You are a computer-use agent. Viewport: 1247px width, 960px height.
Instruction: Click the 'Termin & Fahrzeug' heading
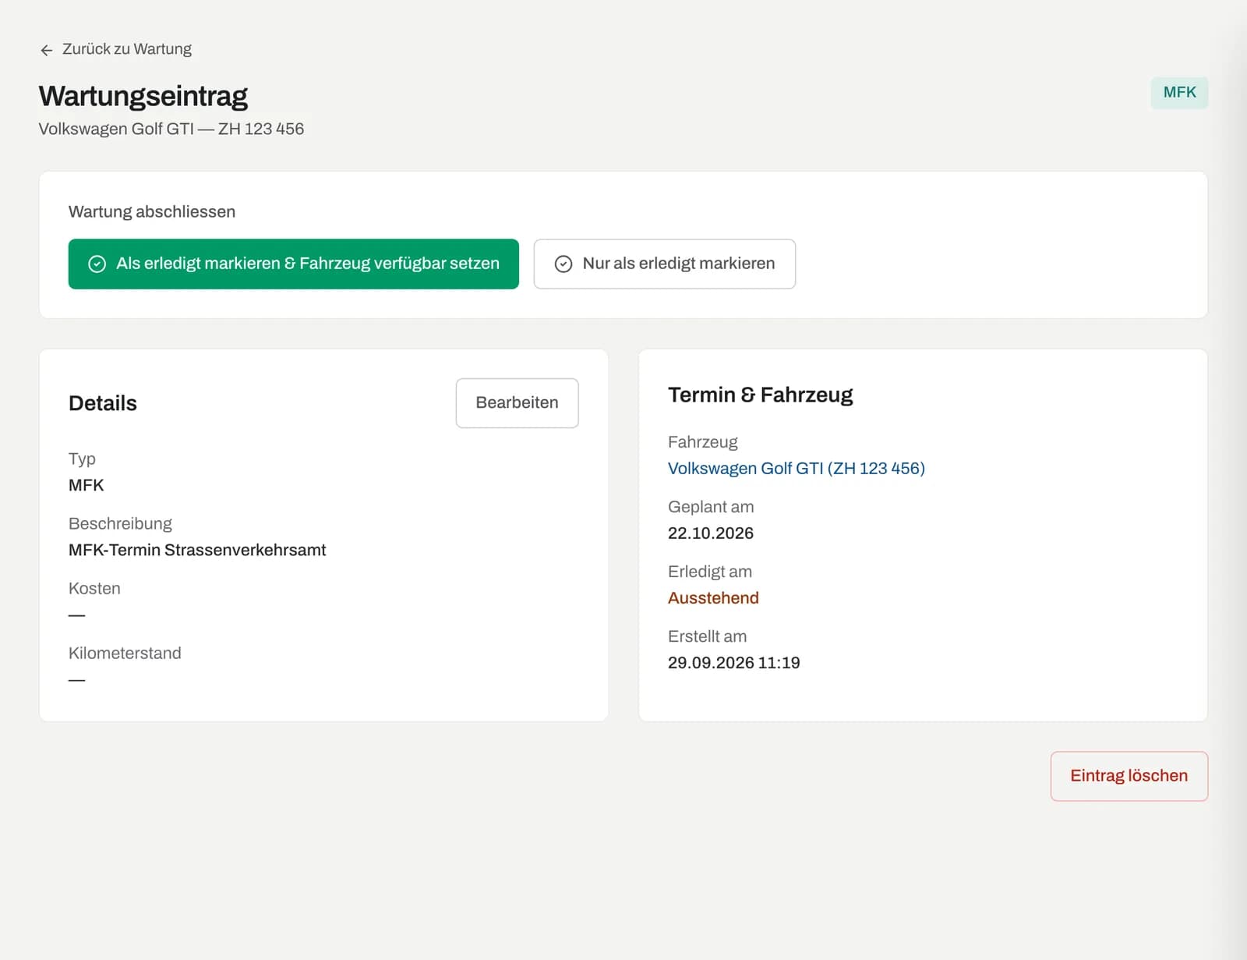(x=760, y=395)
